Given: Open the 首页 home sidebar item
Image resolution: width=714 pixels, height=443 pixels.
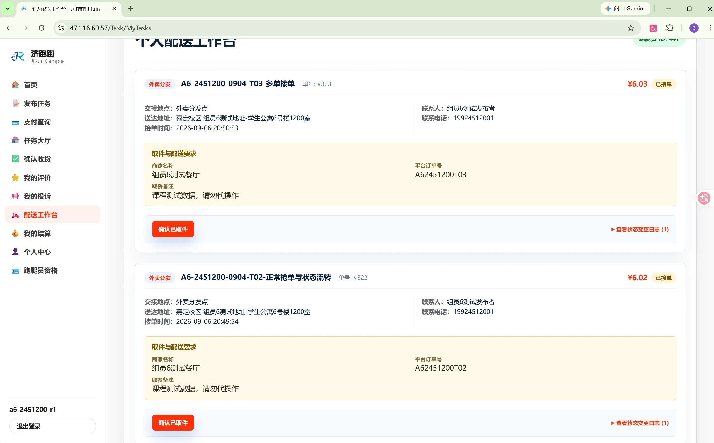Looking at the screenshot, I should pos(53,85).
